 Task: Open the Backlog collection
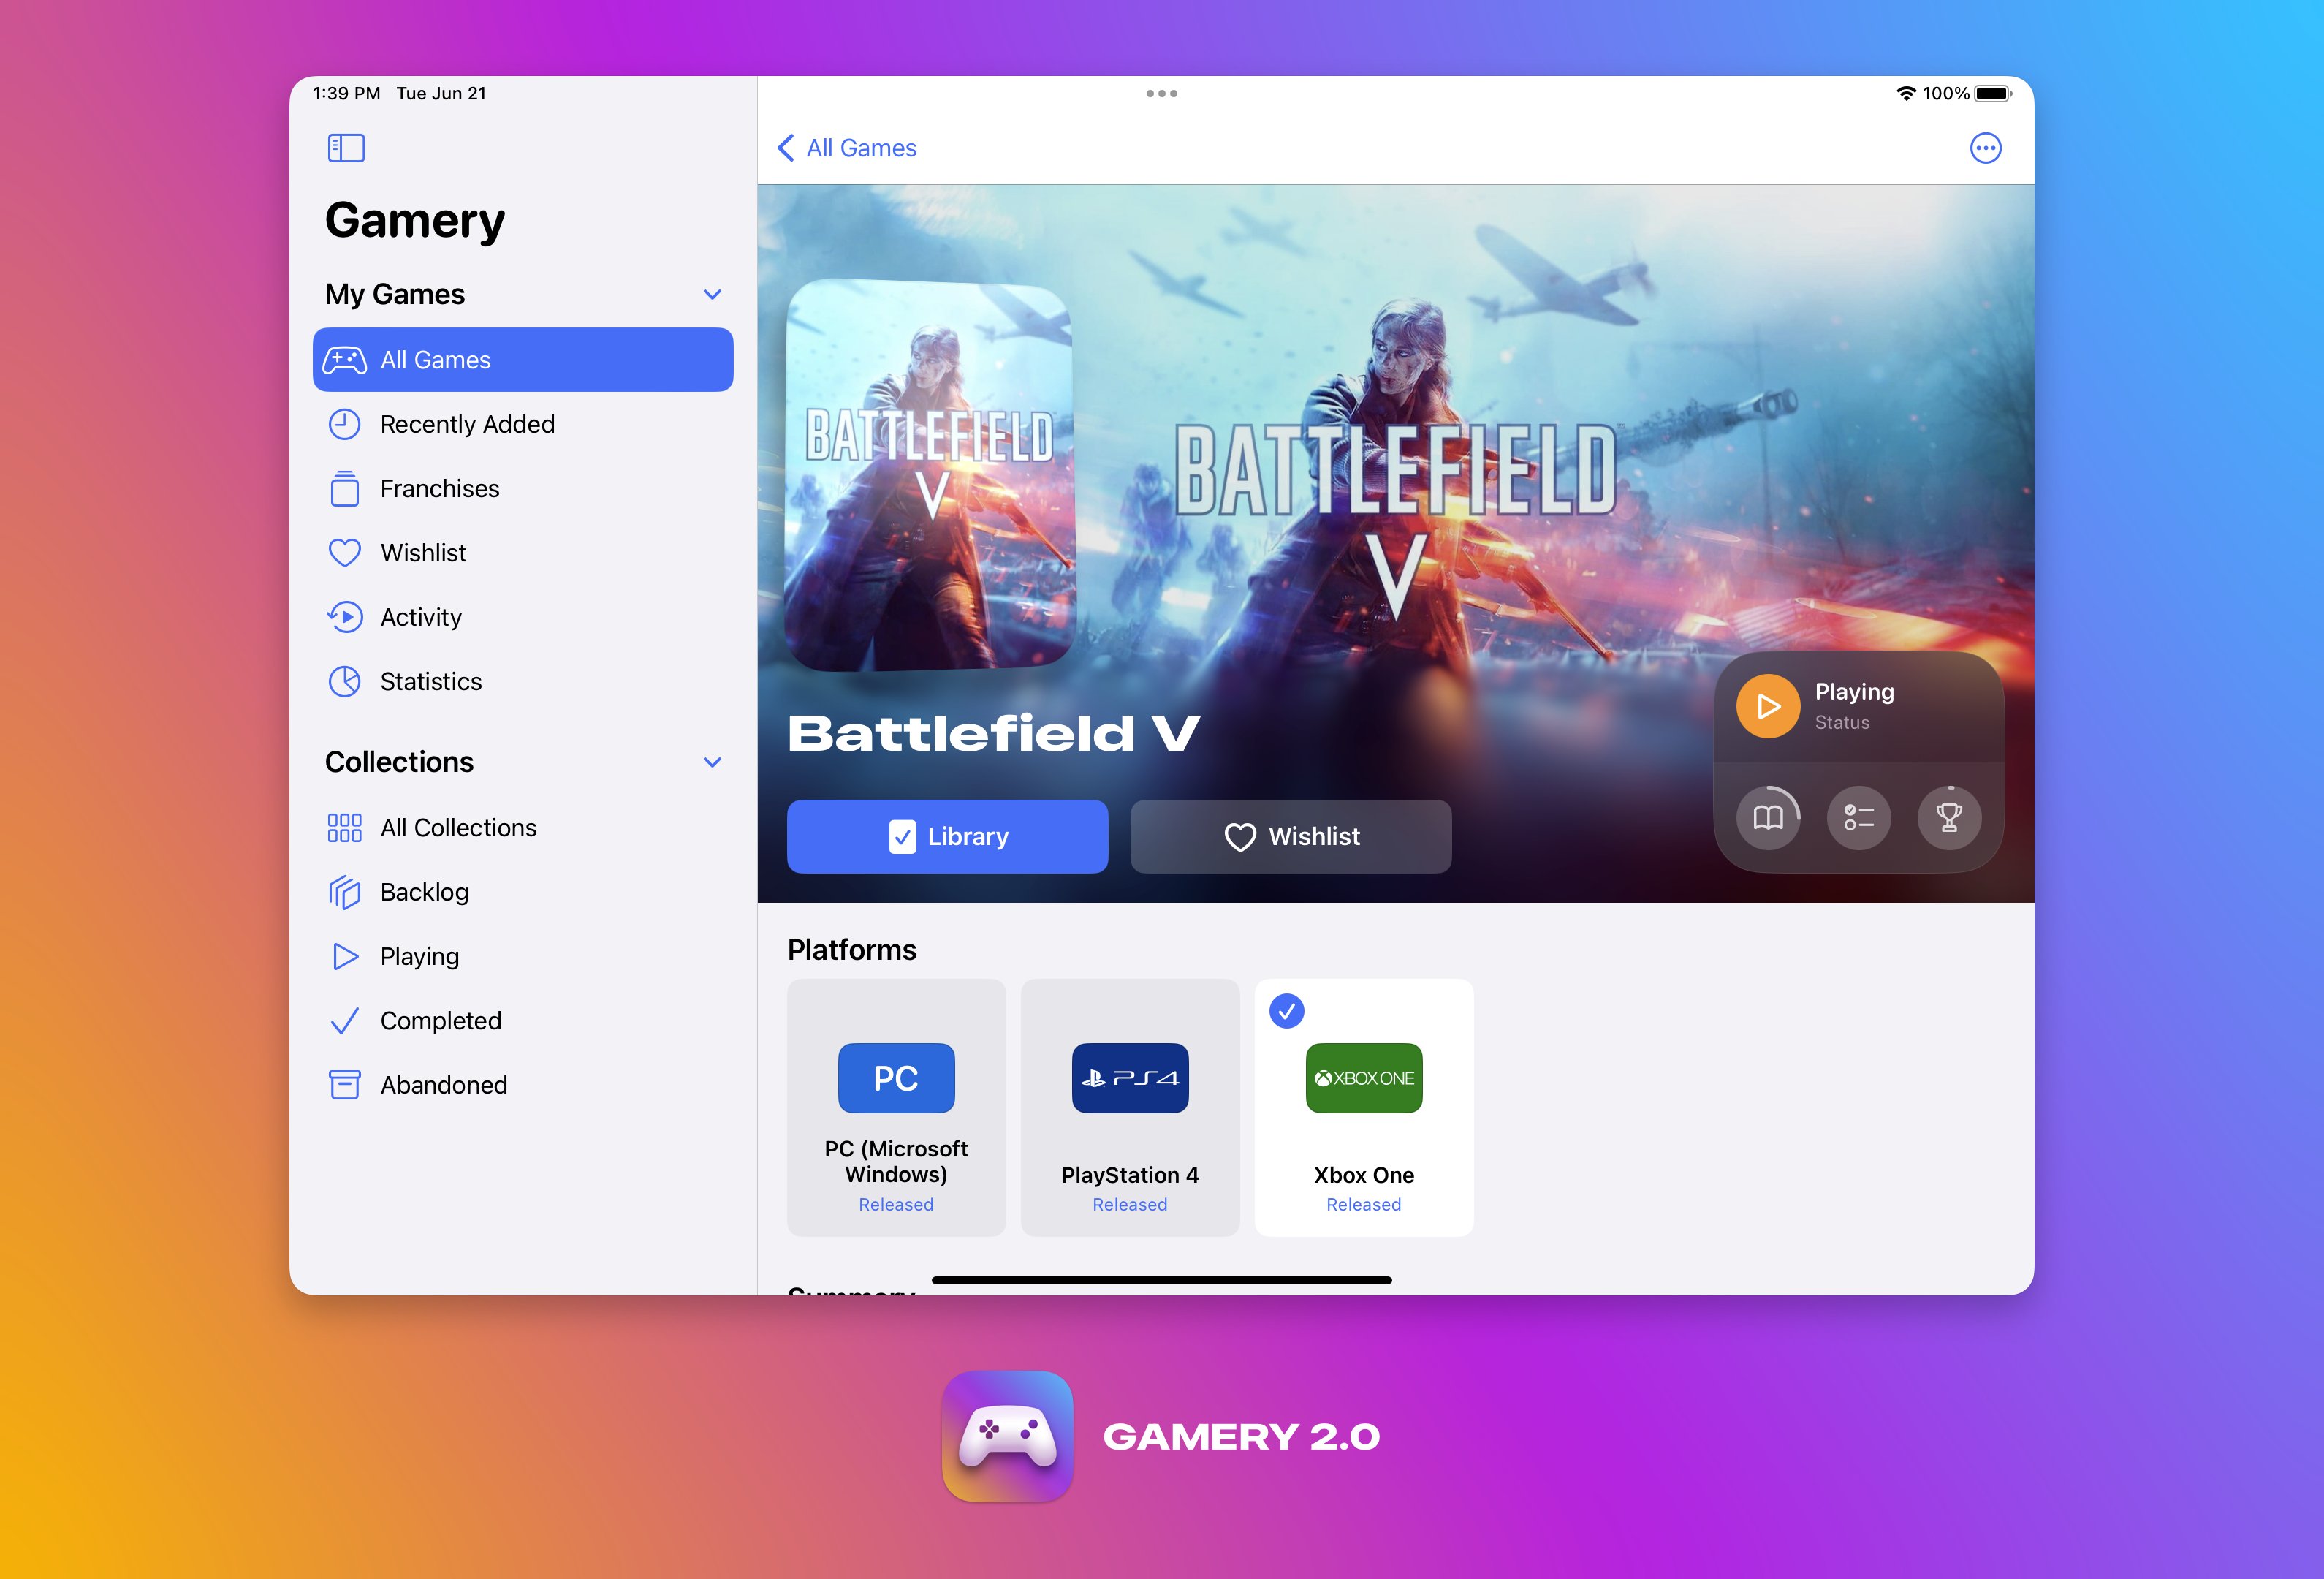pos(425,892)
